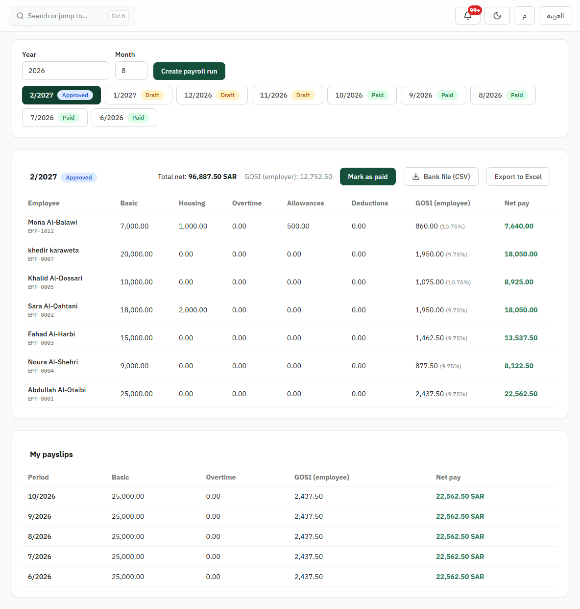Click the Period column header in payslips
Viewport: 580px width, 609px height.
38,477
